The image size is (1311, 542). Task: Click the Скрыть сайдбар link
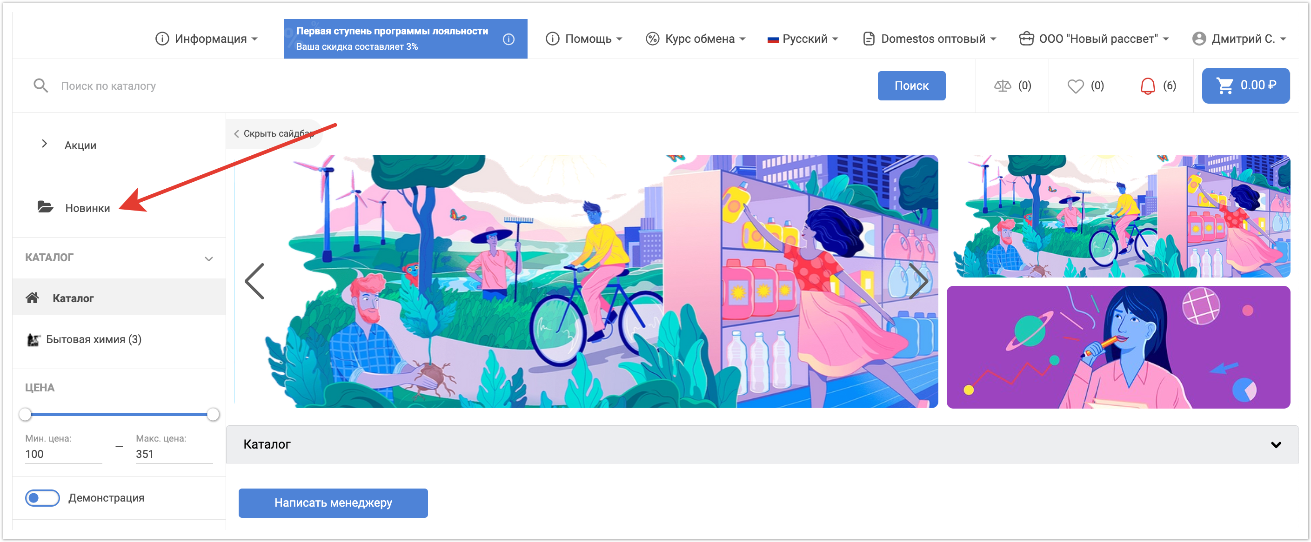pos(274,134)
